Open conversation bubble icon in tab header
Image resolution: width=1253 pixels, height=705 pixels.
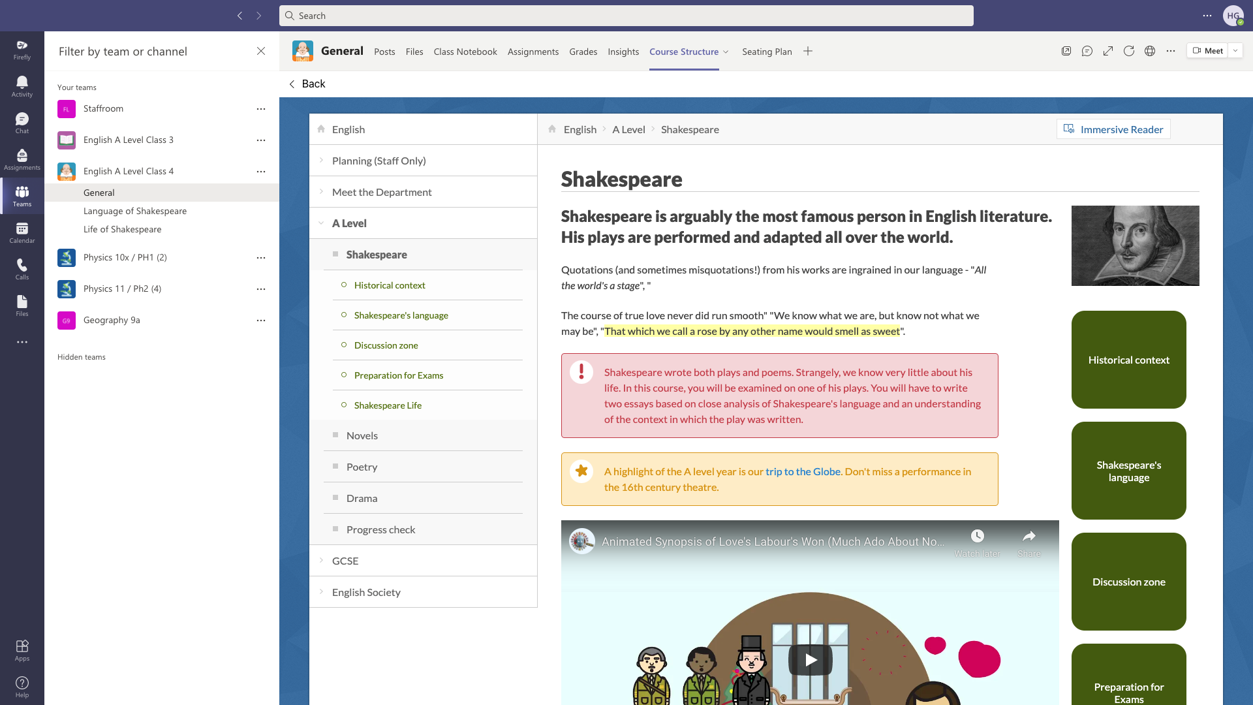pos(1087,51)
